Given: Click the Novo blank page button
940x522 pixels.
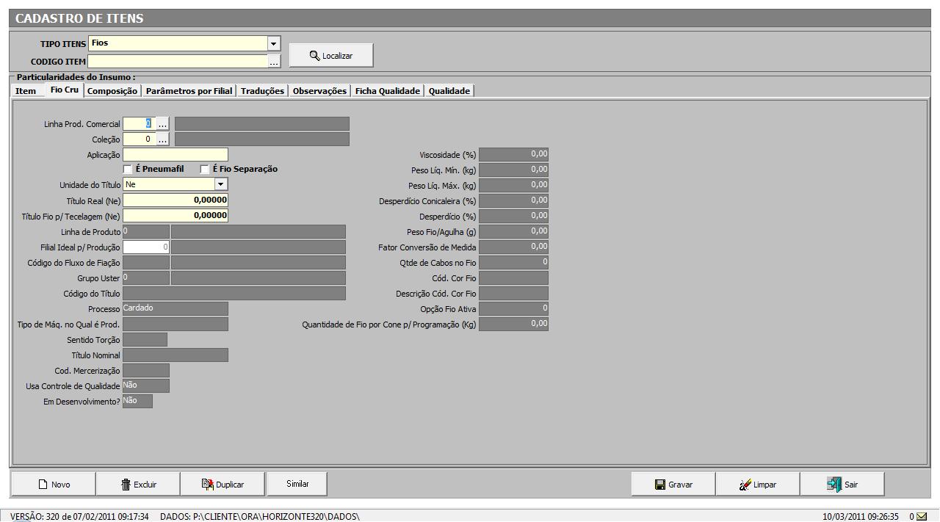Looking at the screenshot, I should coord(54,485).
